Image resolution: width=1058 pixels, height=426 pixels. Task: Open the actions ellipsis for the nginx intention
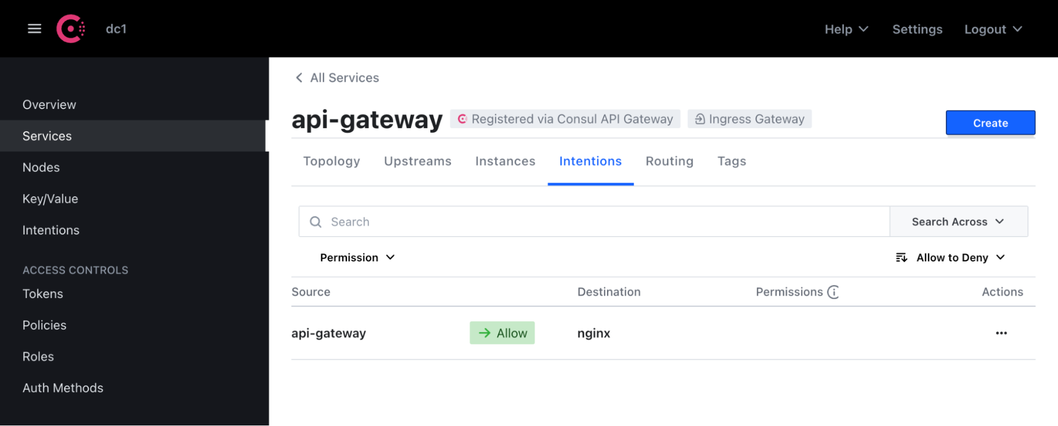pyautogui.click(x=1001, y=333)
